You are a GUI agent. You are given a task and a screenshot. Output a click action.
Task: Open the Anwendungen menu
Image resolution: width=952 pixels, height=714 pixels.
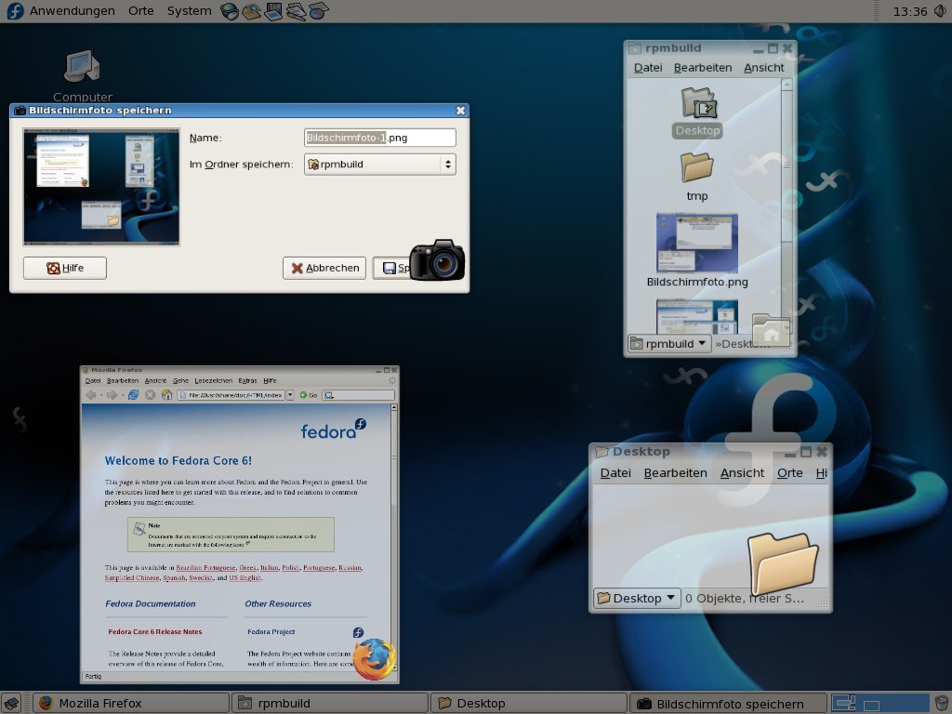(73, 11)
